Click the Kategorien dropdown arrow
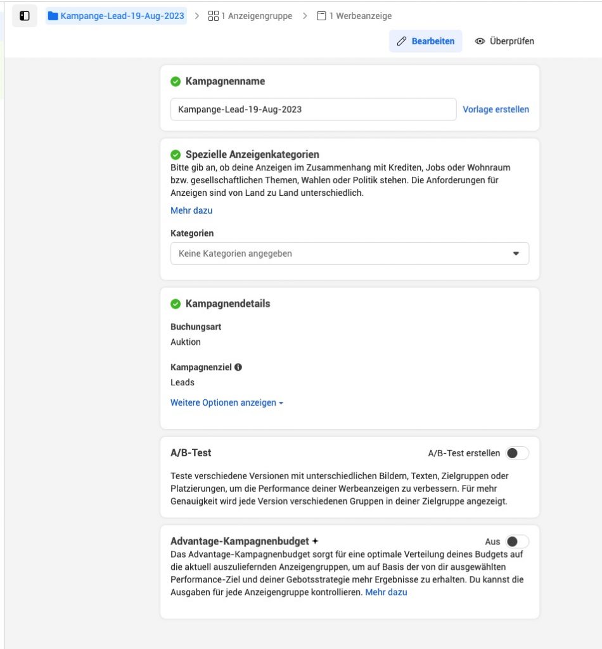Screen dimensions: 602x649 516,254
